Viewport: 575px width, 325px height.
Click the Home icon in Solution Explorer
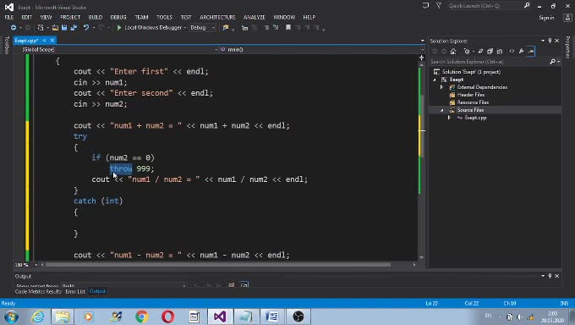point(453,52)
